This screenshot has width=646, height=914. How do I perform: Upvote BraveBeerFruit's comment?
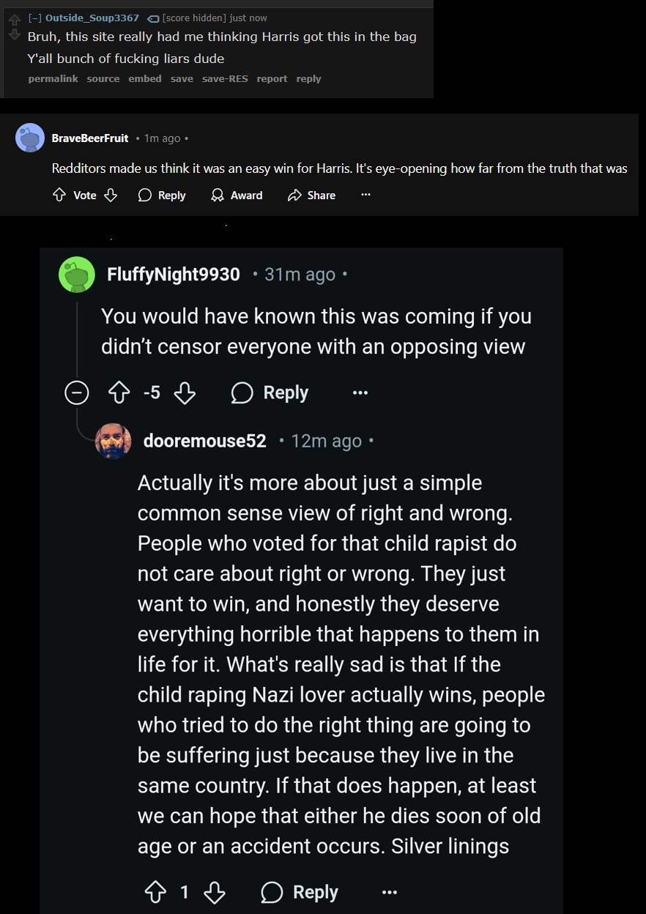coord(59,195)
